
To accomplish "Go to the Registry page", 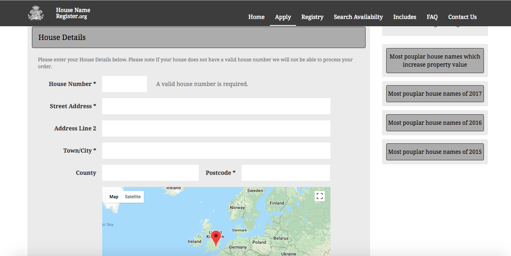I will [x=312, y=17].
